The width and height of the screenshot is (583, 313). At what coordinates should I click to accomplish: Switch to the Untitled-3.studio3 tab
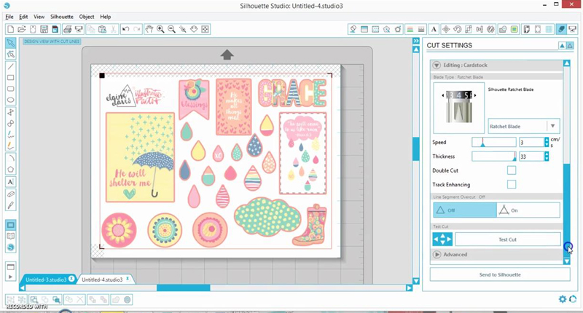click(46, 280)
